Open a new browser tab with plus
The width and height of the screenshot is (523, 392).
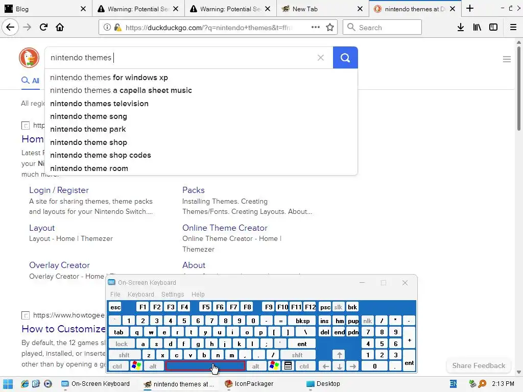pyautogui.click(x=470, y=9)
